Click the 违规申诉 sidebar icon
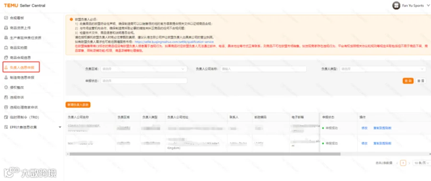Screen dimensions: 431x181 coord(6,97)
